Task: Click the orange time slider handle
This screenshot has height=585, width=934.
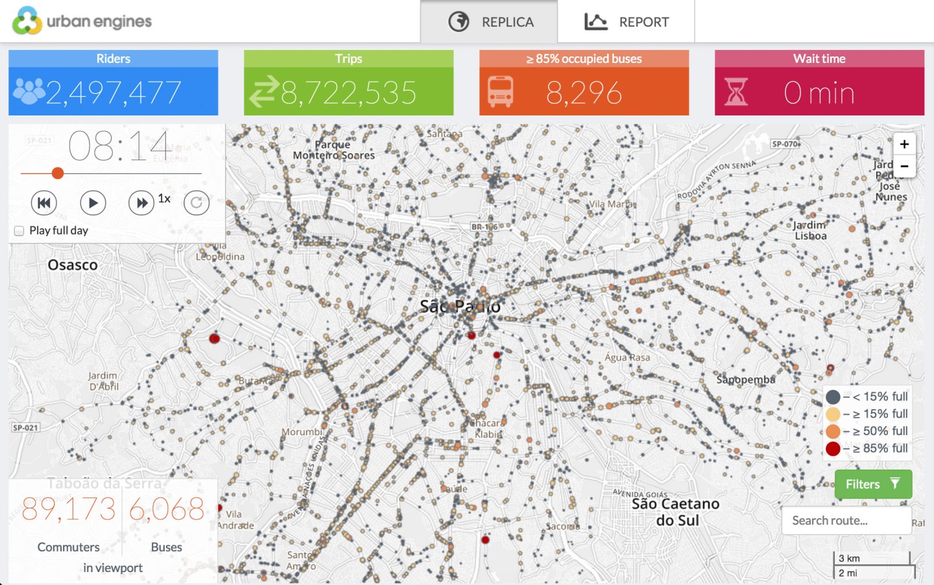Action: [58, 173]
